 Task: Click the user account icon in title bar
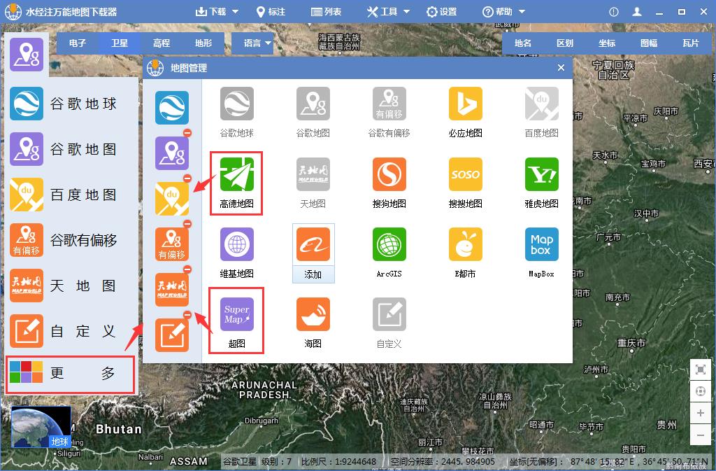point(637,12)
